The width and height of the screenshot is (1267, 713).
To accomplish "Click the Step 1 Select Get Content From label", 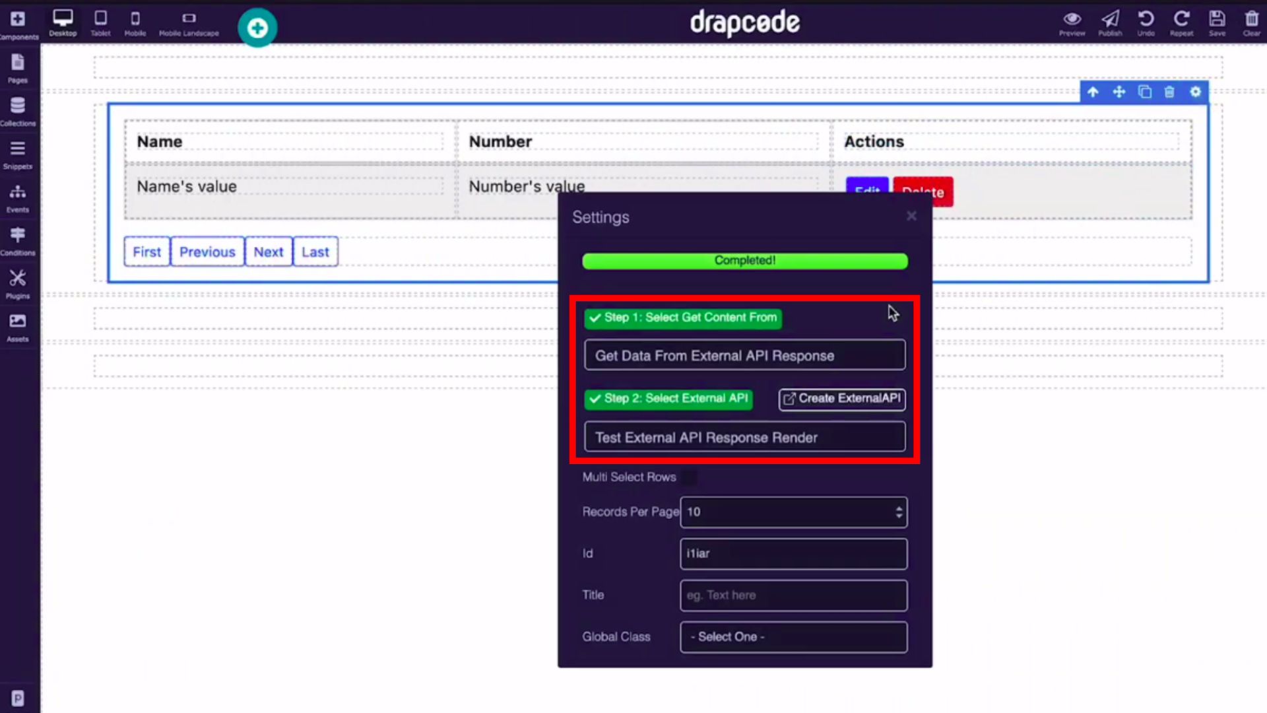I will pyautogui.click(x=683, y=318).
